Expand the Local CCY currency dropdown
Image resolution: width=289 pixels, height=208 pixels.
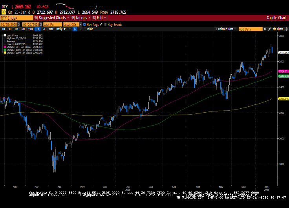pos(80,24)
